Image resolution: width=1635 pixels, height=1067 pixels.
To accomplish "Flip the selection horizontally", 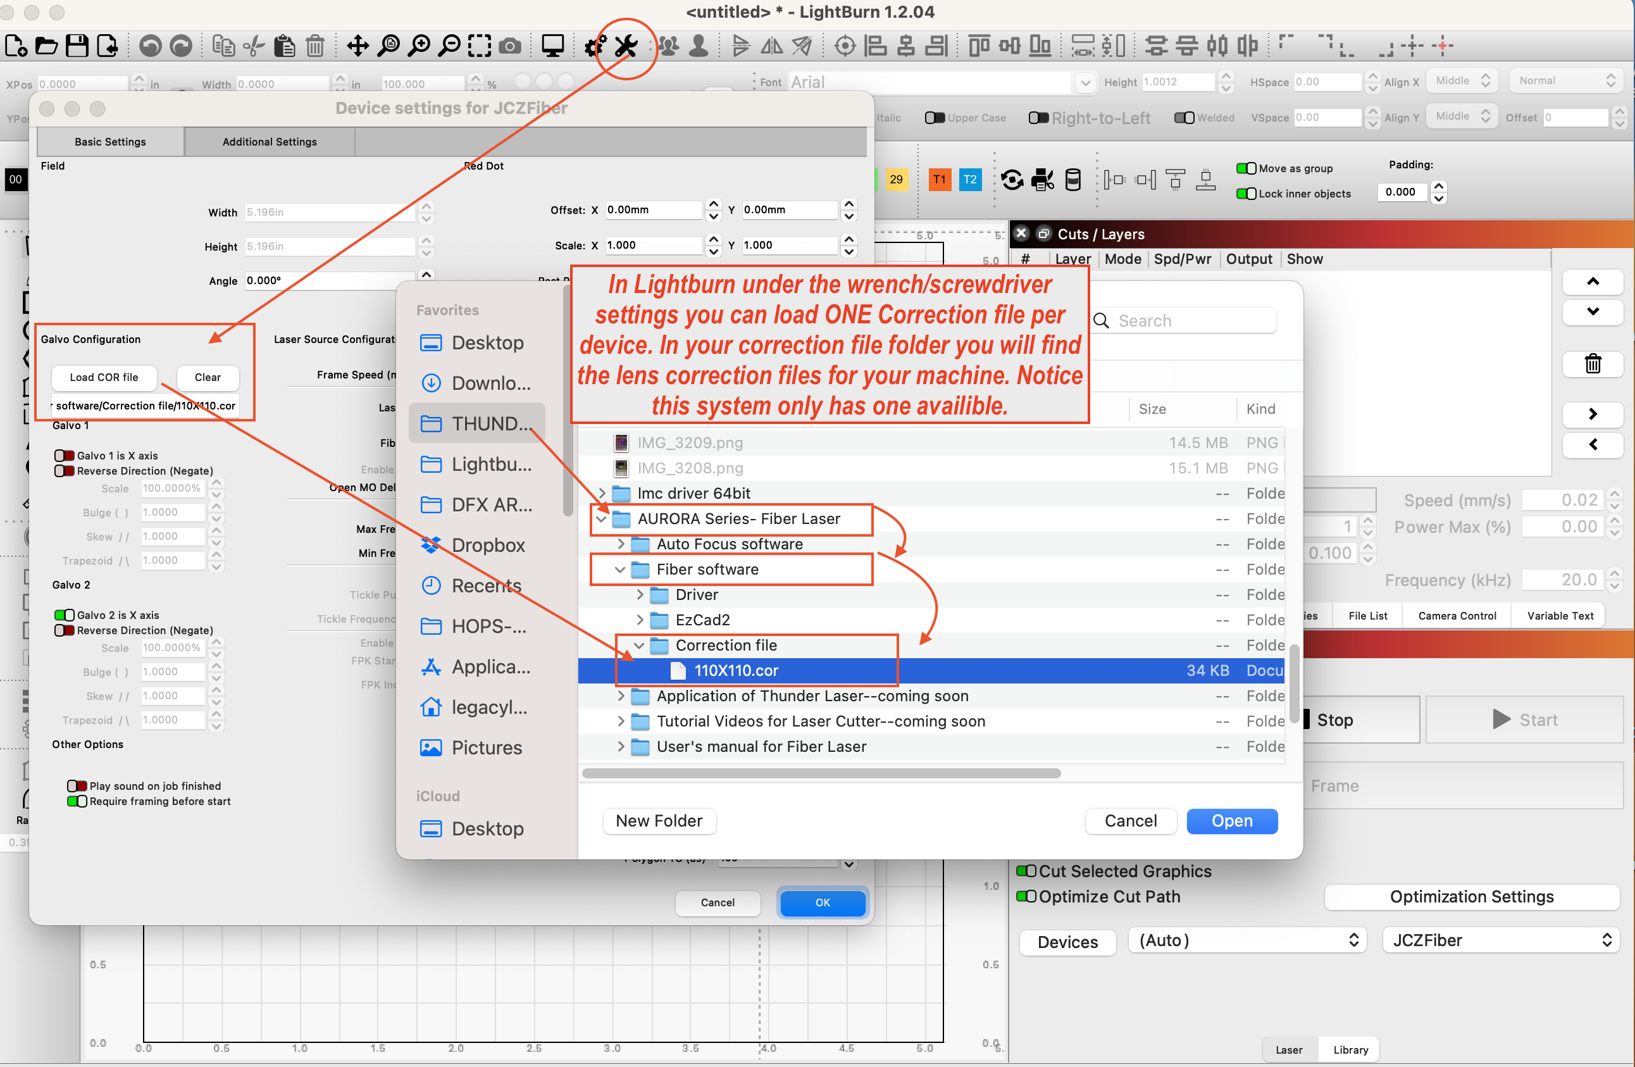I will [771, 46].
